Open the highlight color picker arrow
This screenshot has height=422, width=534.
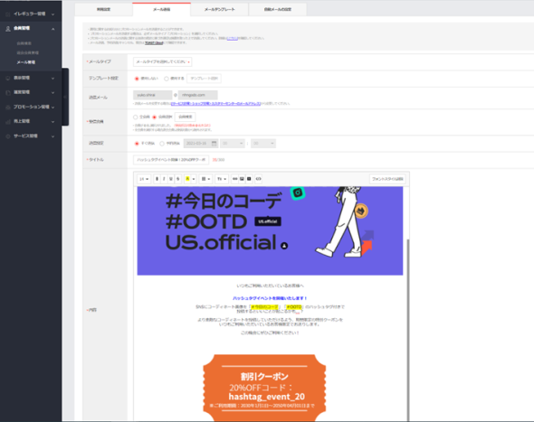click(x=194, y=179)
